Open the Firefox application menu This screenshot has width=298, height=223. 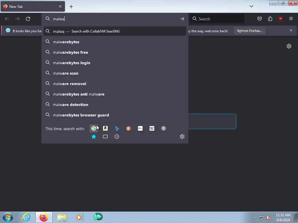tap(291, 19)
